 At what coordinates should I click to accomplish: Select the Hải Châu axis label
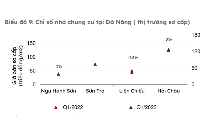coord(169,91)
